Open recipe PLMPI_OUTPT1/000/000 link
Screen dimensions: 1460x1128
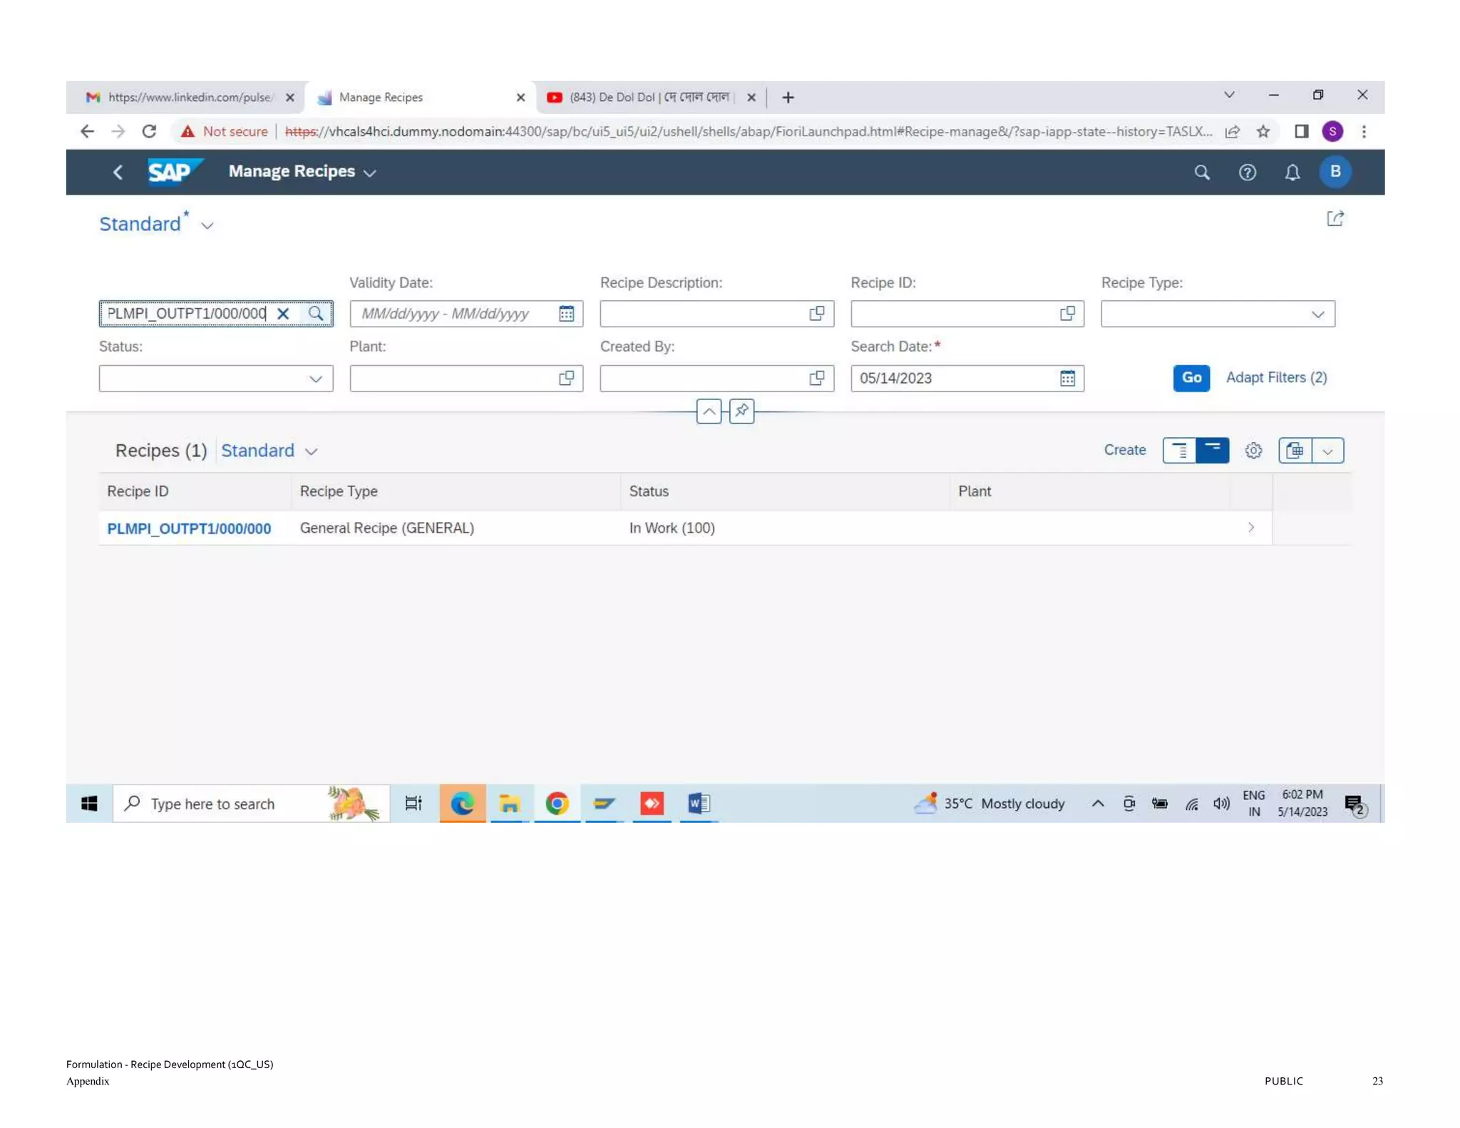(189, 528)
